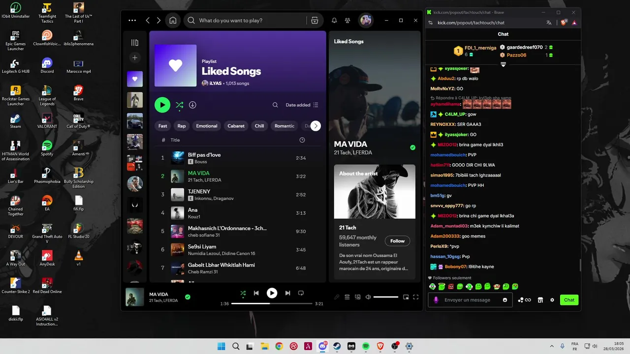This screenshot has height=354, width=630.
Task: Open Steam from the taskbar
Action: [337, 346]
